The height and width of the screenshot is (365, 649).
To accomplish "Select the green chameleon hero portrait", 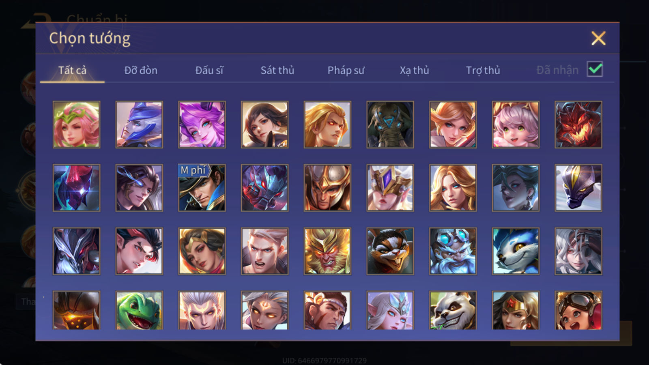I will coord(139,310).
